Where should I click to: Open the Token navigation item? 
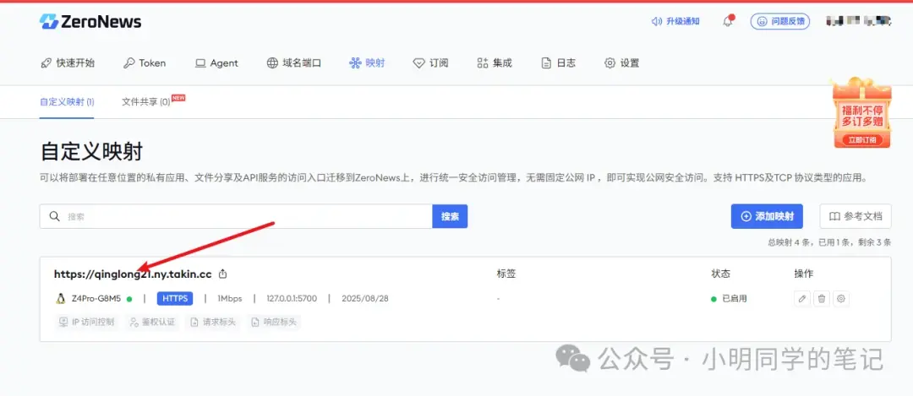145,62
